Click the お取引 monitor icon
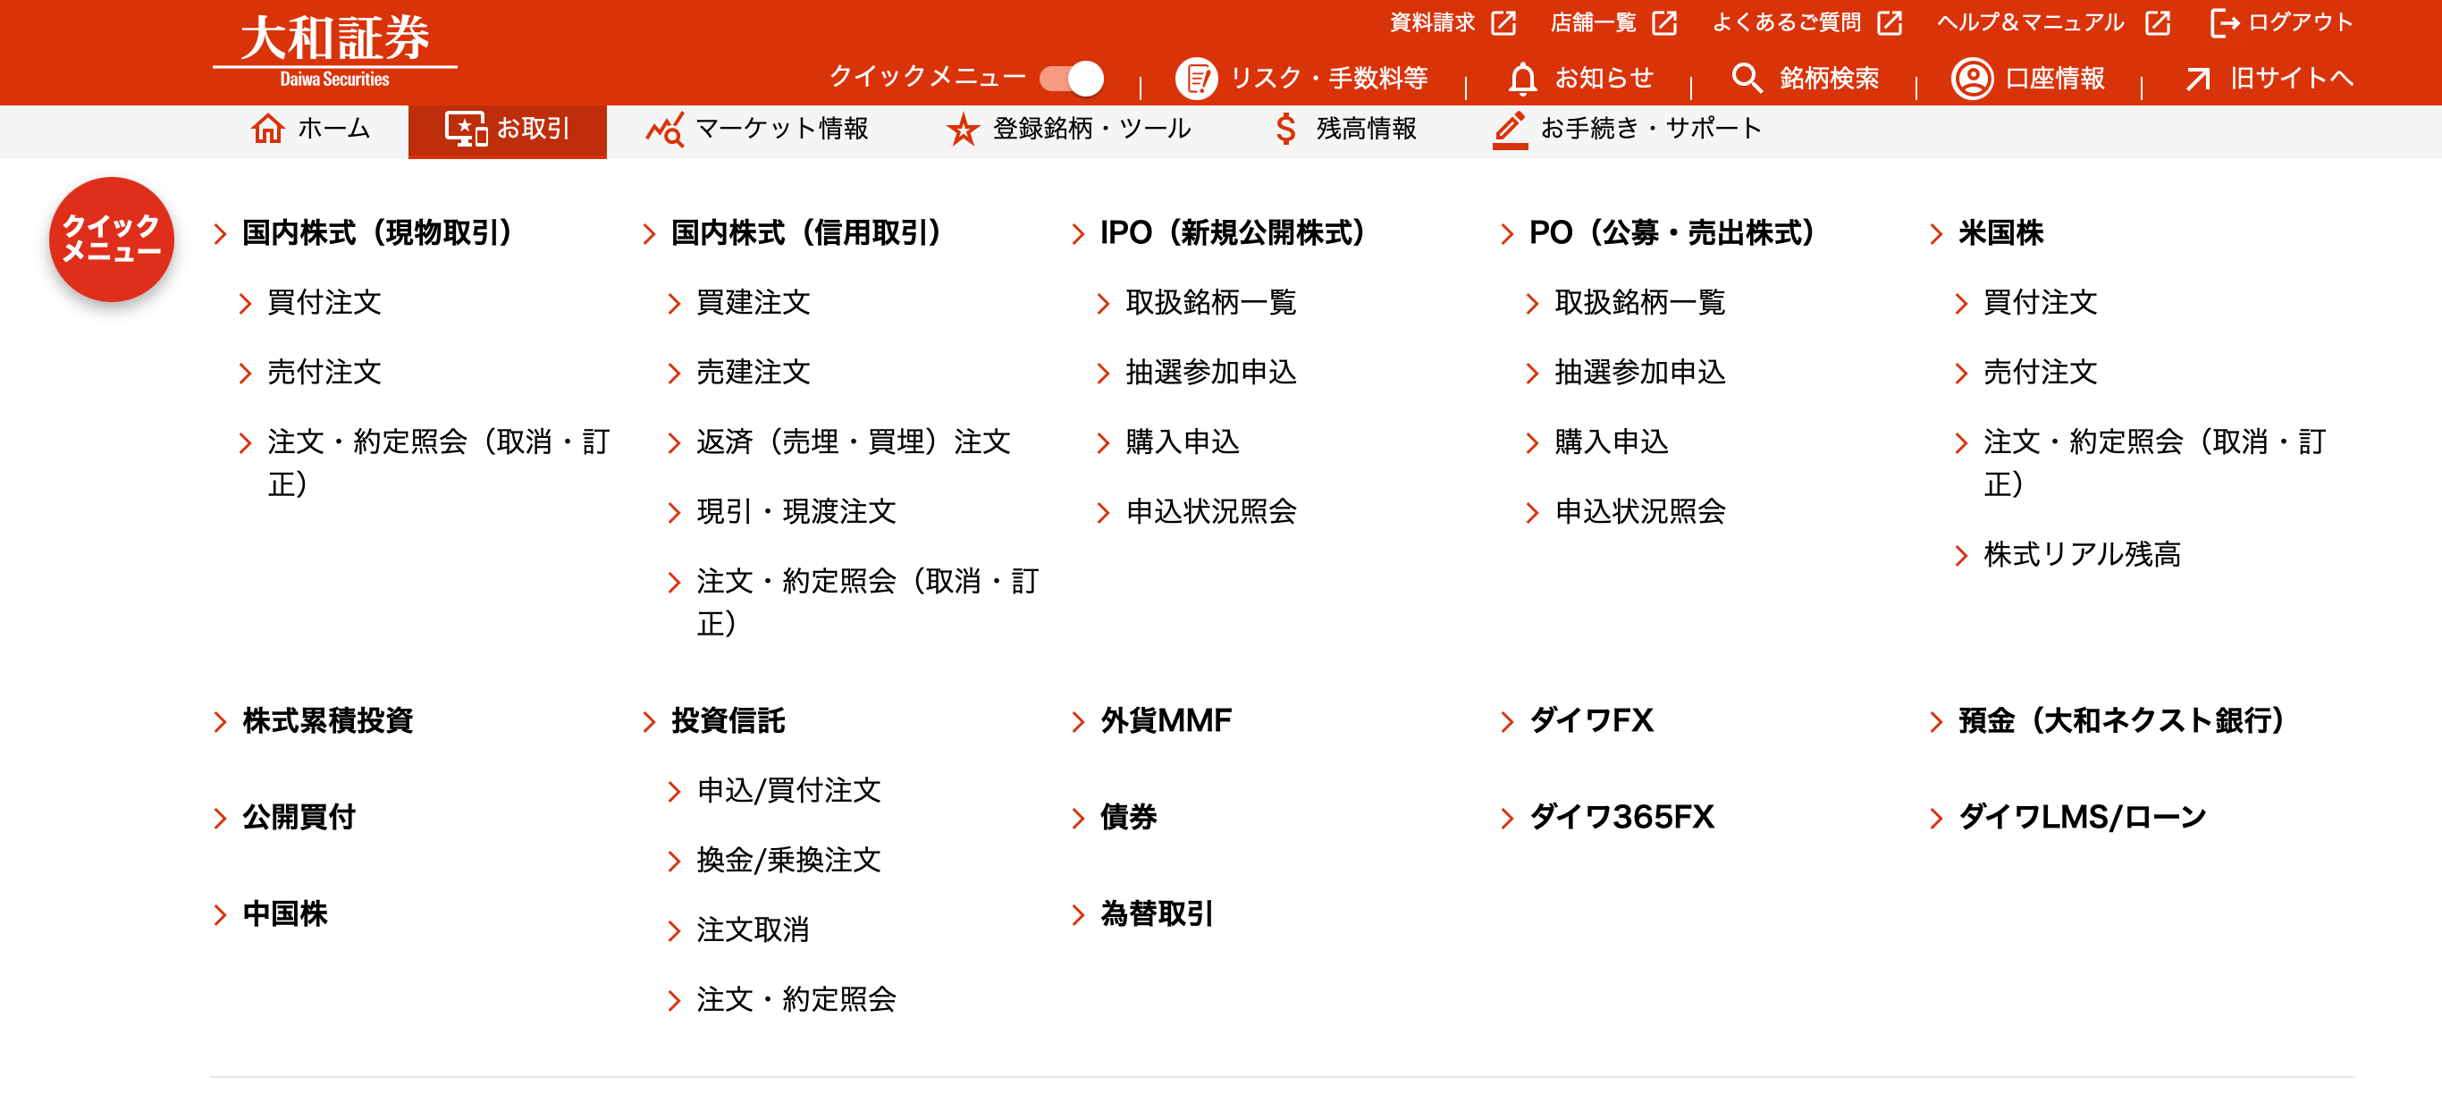The image size is (2442, 1110). pos(467,129)
